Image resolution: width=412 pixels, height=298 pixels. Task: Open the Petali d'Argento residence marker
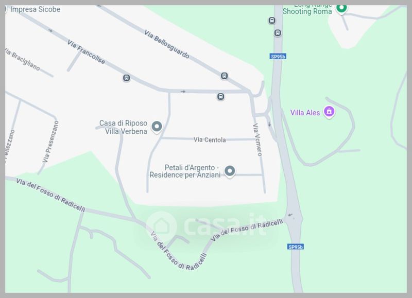(x=230, y=171)
